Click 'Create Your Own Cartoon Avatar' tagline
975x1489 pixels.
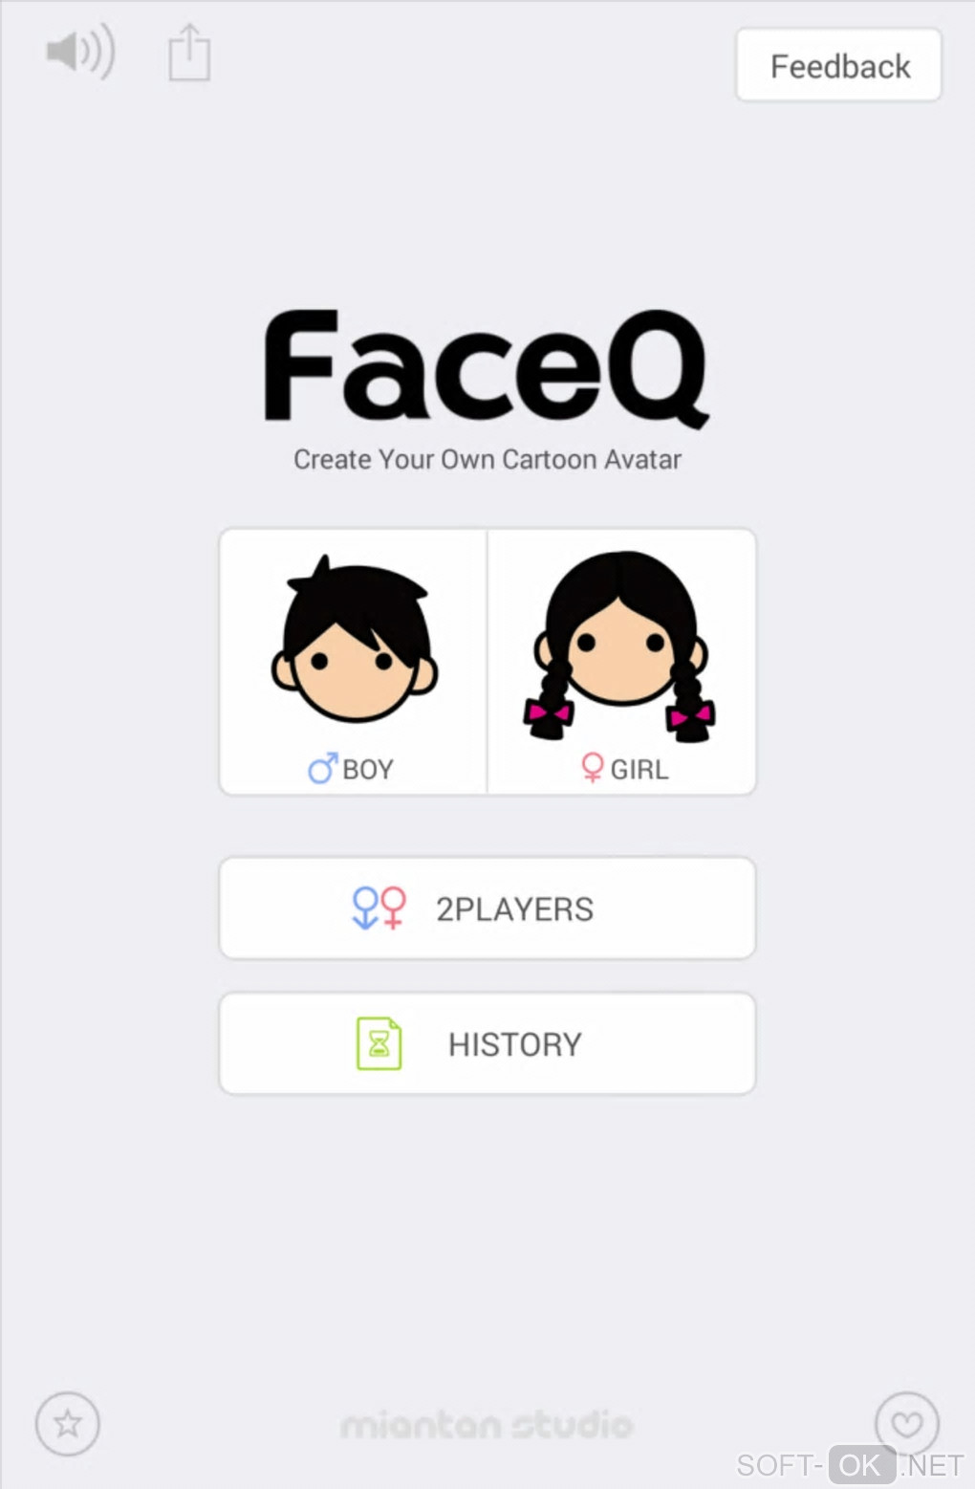pyautogui.click(x=487, y=459)
